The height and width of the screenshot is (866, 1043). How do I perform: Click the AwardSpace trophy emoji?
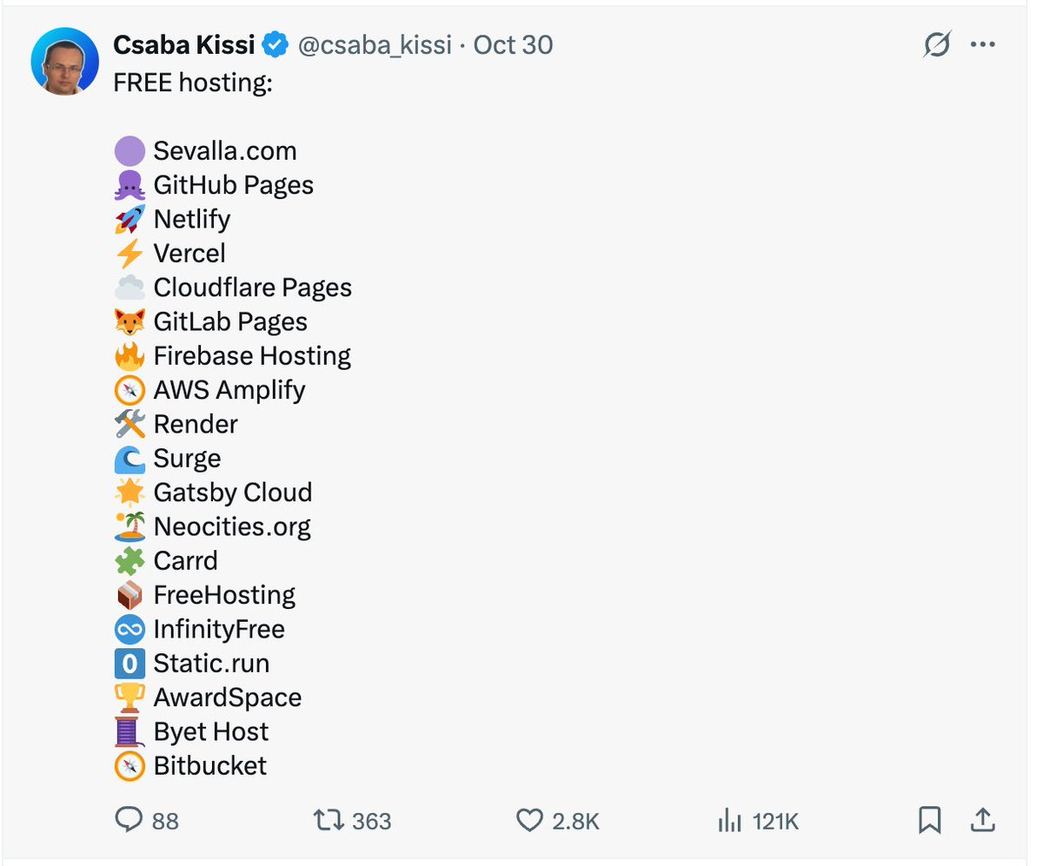(130, 697)
